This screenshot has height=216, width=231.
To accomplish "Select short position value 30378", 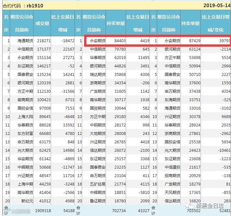I will pyautogui.click(x=195, y=117).
